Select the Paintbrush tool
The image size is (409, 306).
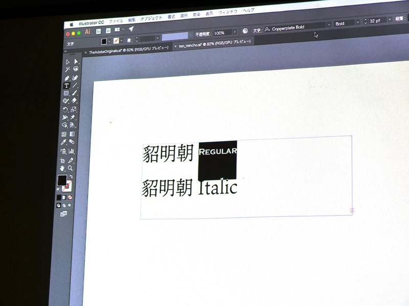(x=75, y=93)
